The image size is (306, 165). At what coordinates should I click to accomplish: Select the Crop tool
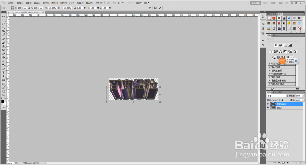3,31
